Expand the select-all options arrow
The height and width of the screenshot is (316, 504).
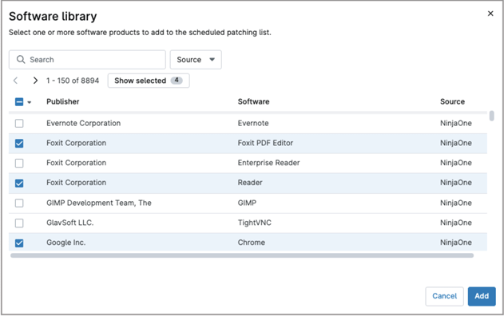tap(30, 102)
